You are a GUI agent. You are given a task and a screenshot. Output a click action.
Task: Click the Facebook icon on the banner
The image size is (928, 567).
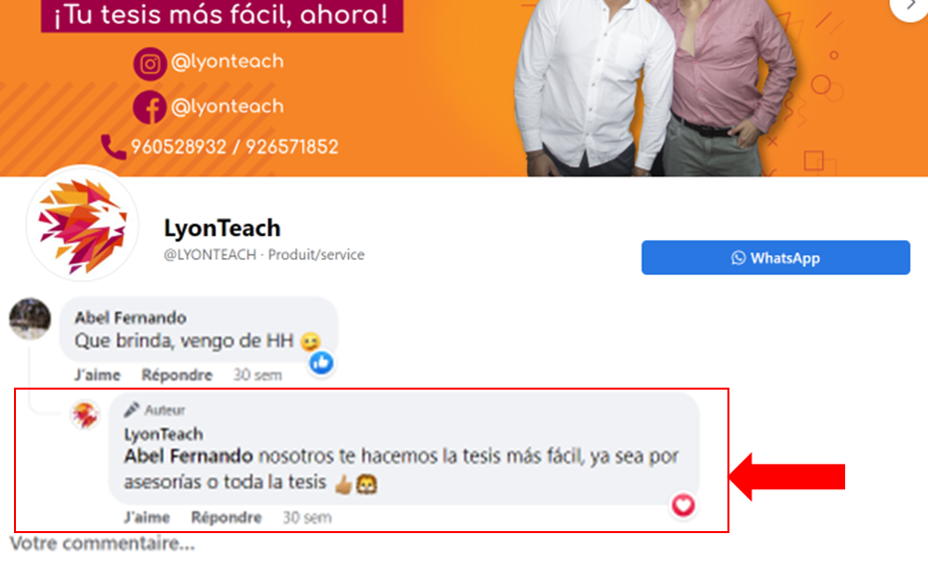tap(150, 107)
